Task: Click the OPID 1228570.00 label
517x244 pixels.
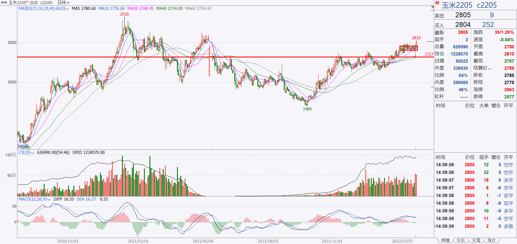Action: pos(88,152)
